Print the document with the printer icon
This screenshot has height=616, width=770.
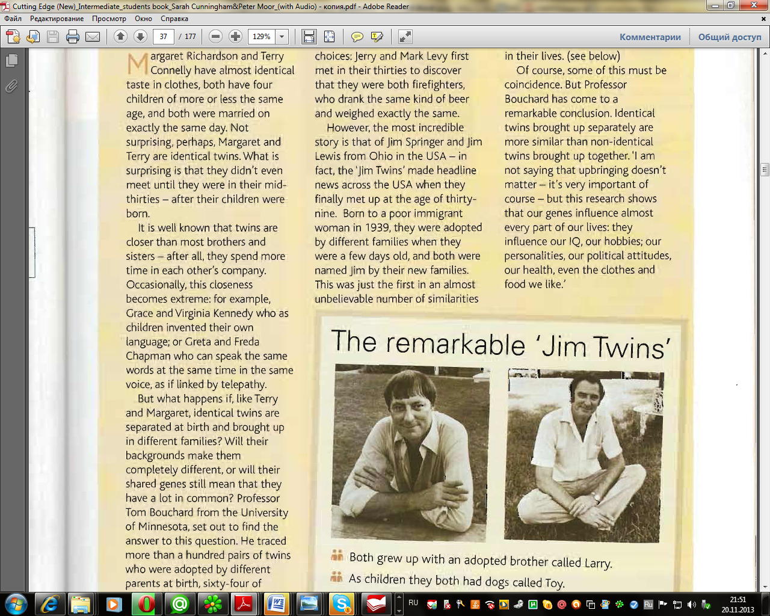coord(73,37)
